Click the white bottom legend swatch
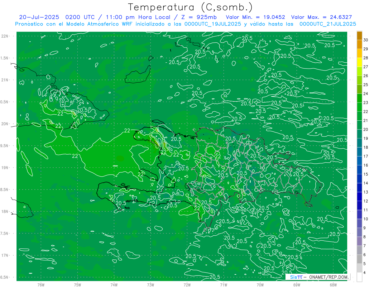 coord(359,277)
